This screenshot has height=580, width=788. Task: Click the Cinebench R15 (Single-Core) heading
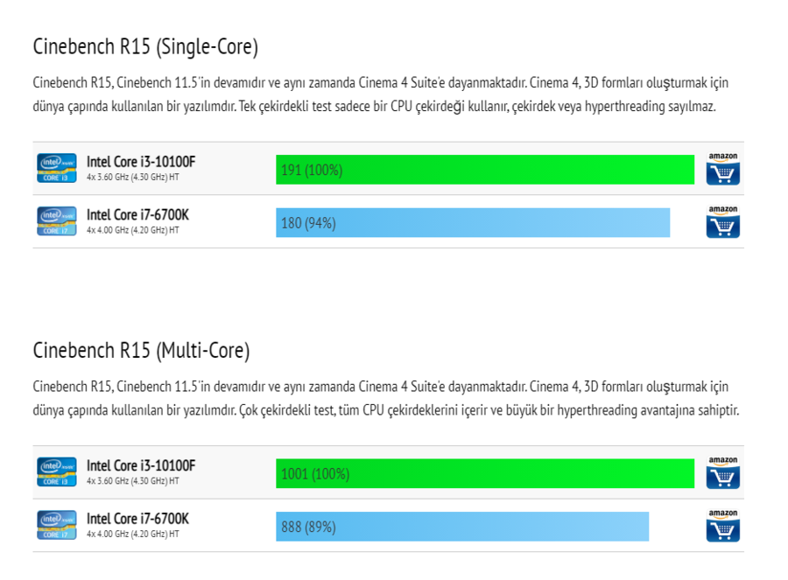[x=145, y=46]
